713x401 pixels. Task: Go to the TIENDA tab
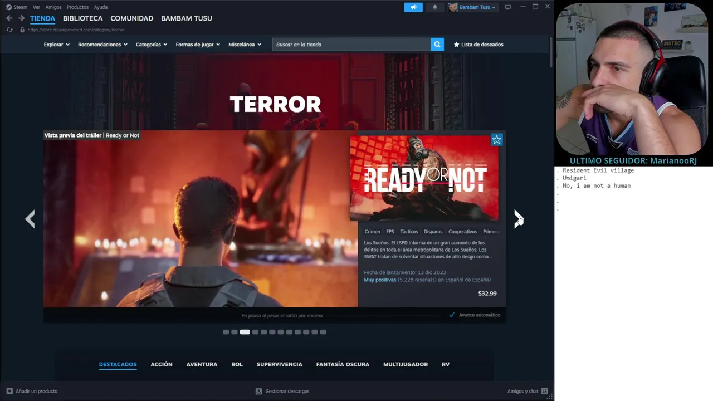tap(42, 18)
